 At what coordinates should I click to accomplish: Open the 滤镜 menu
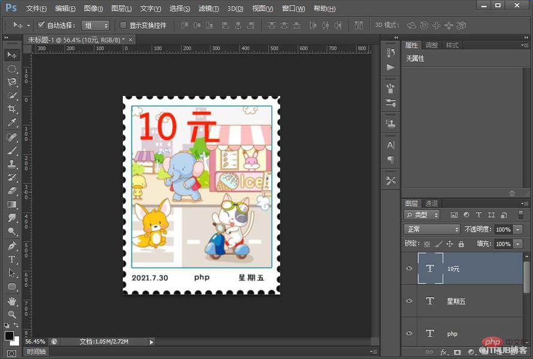click(208, 8)
